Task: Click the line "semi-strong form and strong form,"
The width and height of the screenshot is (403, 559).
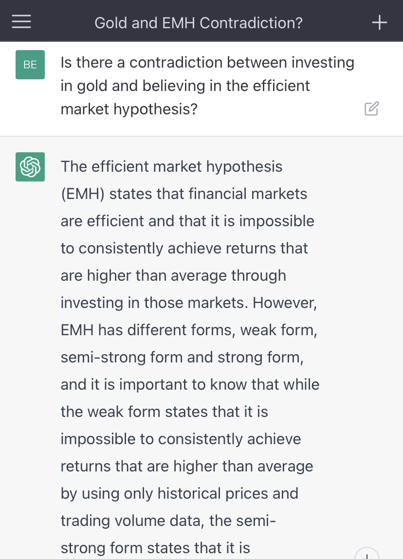Action: 182,357
